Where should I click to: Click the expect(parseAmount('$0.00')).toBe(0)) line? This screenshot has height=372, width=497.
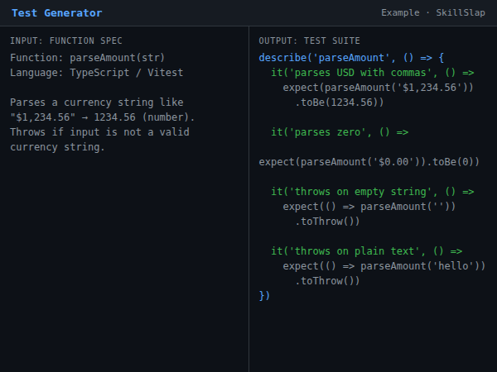tap(369, 162)
